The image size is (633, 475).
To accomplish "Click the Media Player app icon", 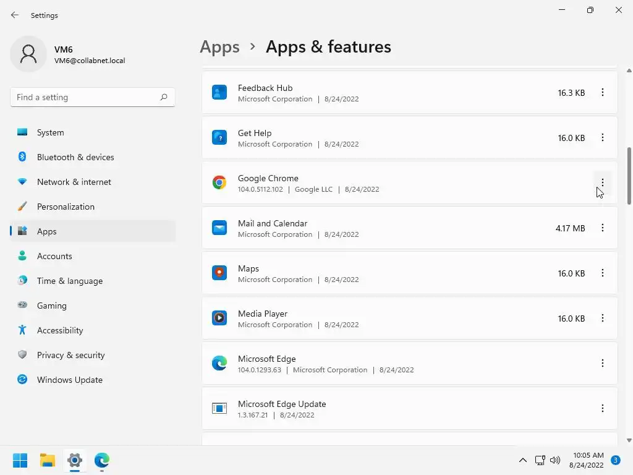I will click(219, 318).
